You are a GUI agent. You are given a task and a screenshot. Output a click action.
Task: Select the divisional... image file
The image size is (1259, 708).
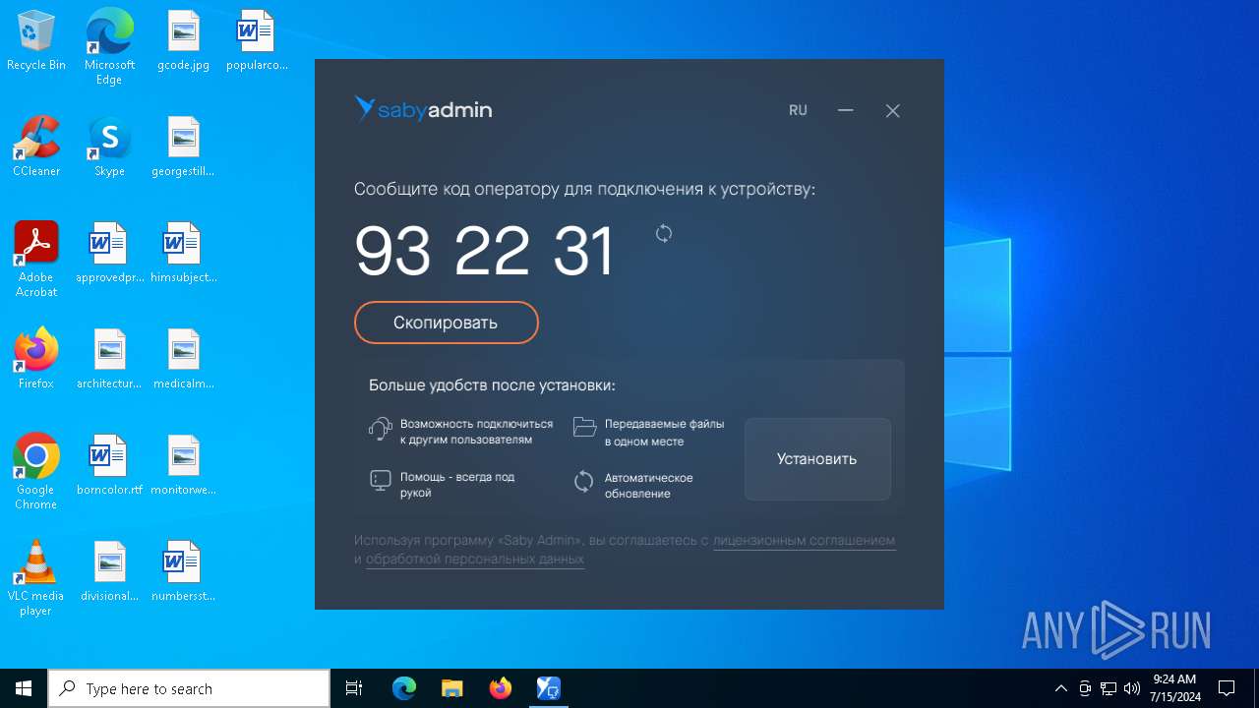click(109, 571)
